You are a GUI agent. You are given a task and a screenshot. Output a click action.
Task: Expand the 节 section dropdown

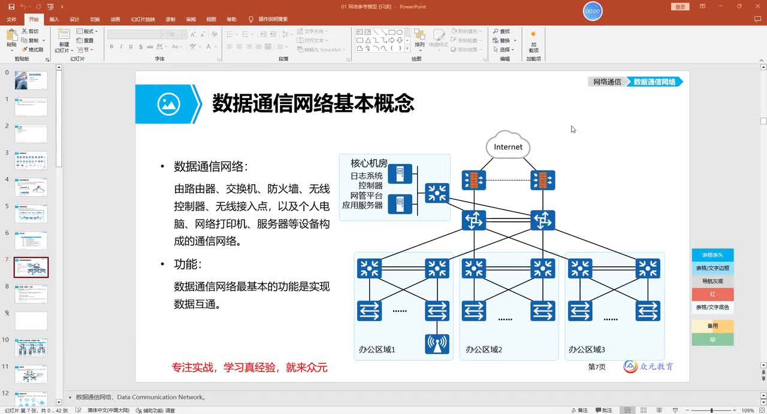tap(85, 50)
